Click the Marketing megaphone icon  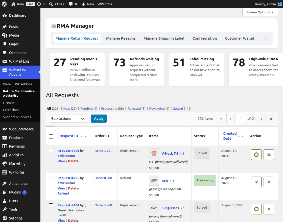pos(5,163)
